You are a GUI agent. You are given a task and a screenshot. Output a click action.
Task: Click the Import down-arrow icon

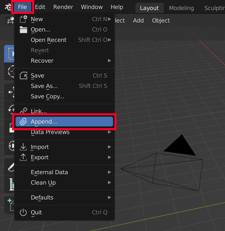(23, 147)
